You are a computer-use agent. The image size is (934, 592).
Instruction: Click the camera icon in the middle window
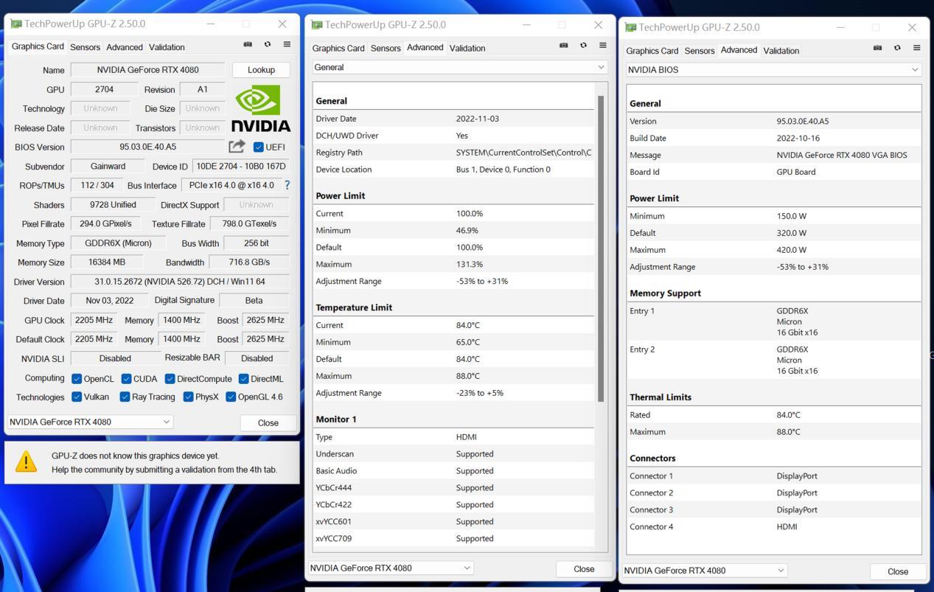563,44
